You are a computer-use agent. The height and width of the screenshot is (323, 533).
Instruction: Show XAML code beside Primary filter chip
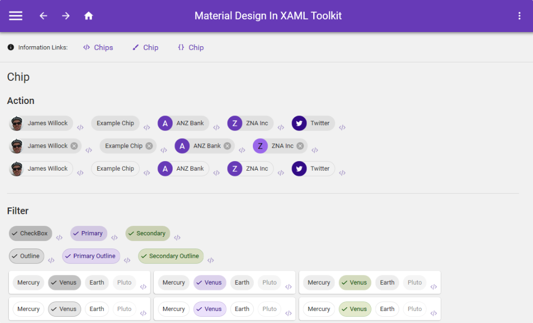tap(114, 237)
